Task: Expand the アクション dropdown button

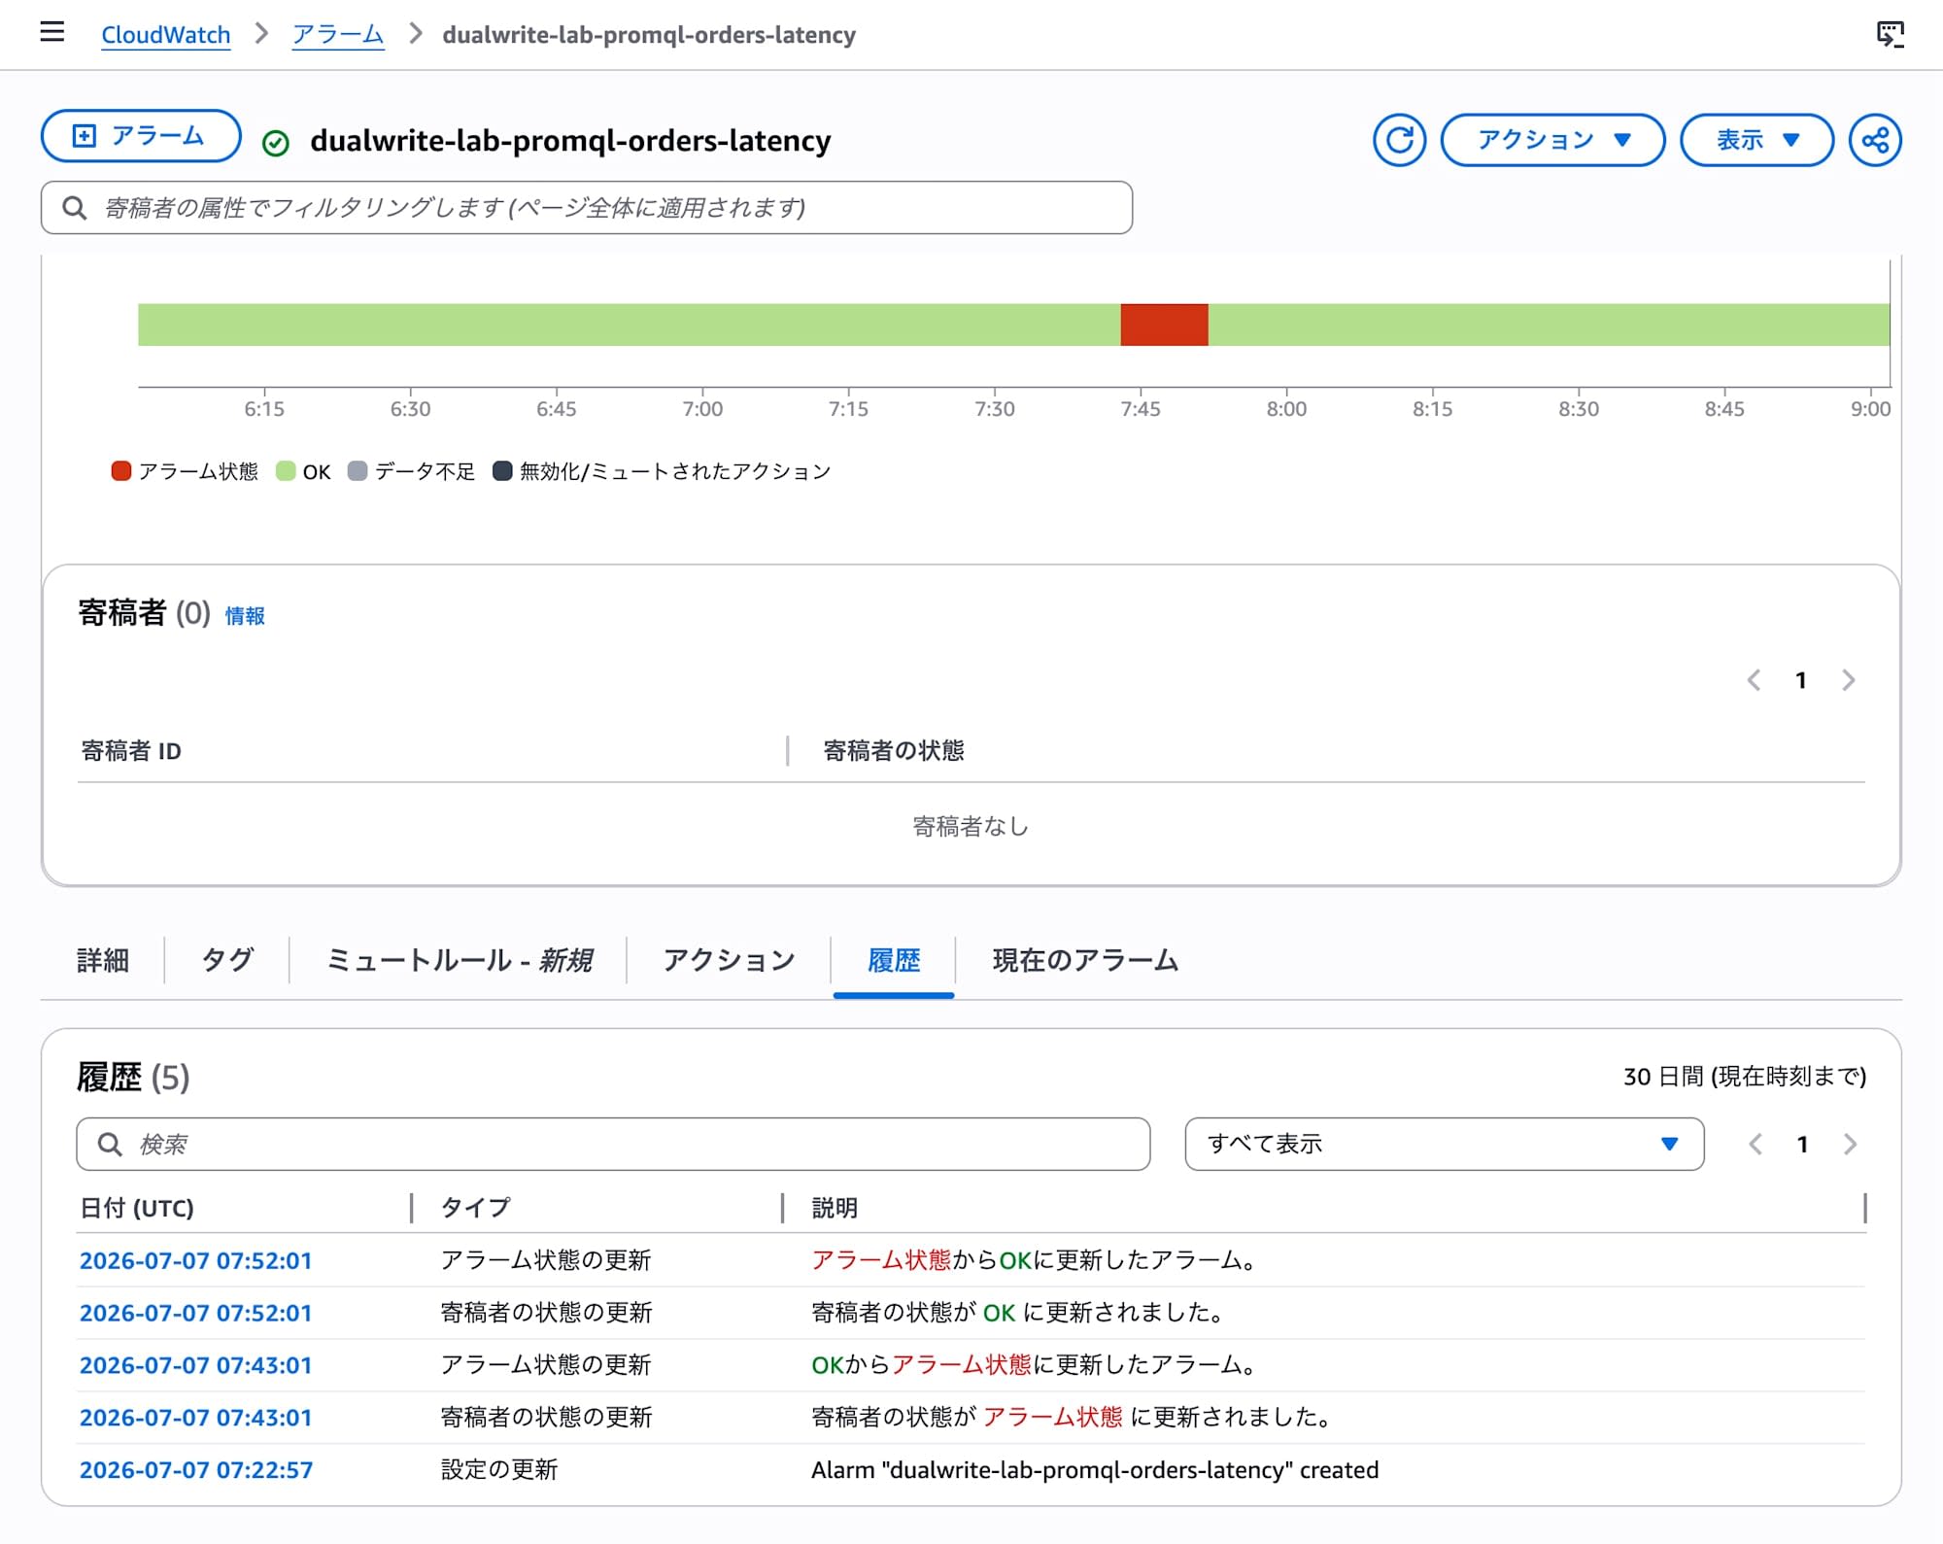Action: [x=1552, y=140]
